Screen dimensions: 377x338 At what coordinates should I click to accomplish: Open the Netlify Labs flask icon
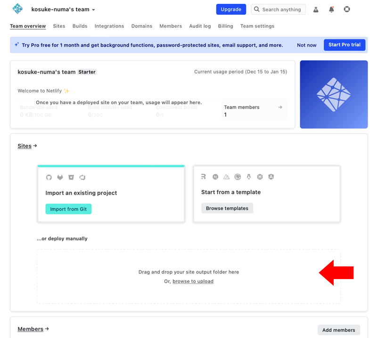tap(316, 9)
